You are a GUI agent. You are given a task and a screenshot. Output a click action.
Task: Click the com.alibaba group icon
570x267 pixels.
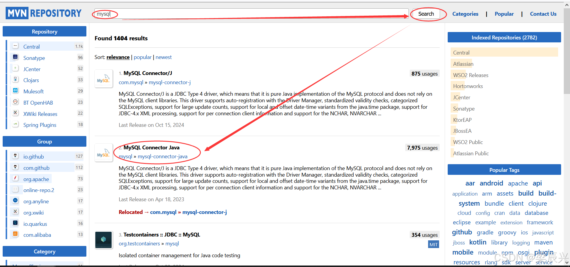[15, 234]
